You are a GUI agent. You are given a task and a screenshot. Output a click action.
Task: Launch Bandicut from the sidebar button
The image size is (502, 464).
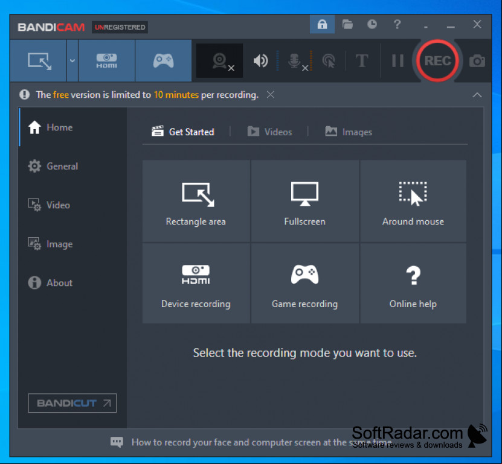tap(72, 403)
